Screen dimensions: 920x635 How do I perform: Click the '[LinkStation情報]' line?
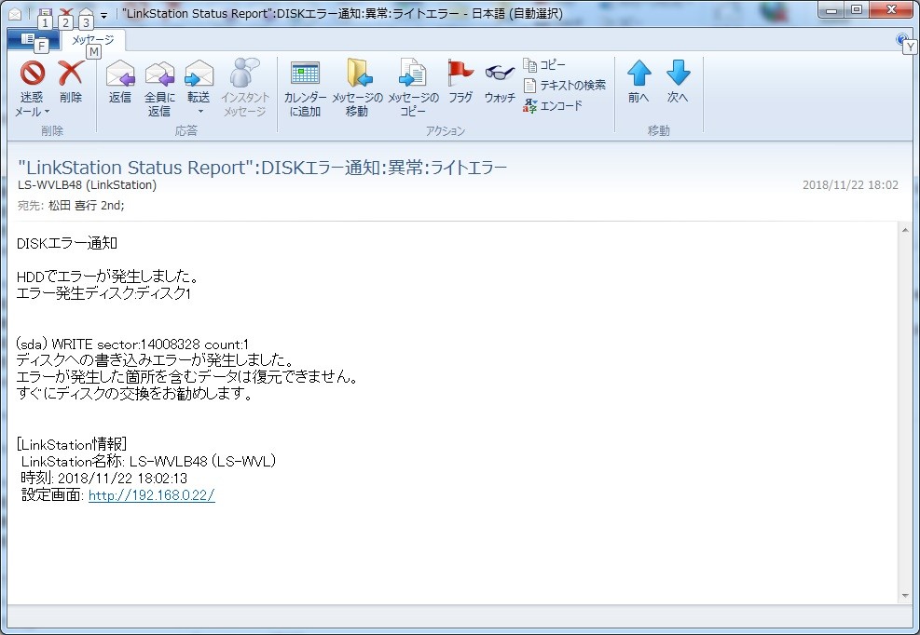click(72, 444)
